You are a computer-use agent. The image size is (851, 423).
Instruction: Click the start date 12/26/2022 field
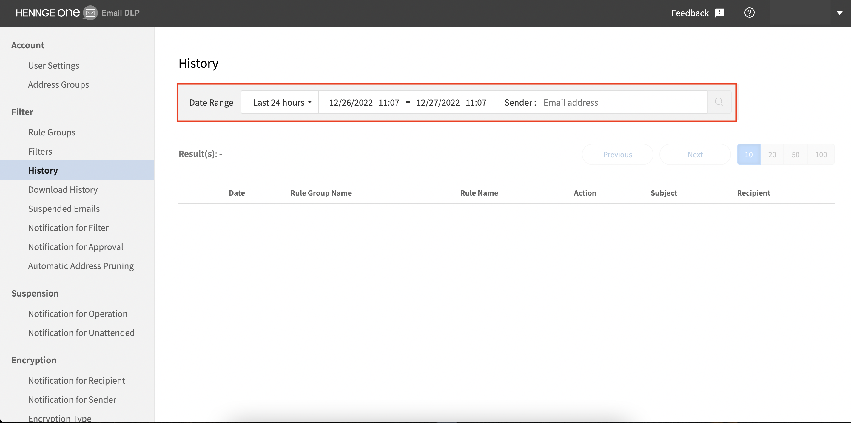point(351,102)
